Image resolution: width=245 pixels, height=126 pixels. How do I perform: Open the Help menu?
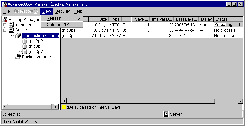[78, 11]
